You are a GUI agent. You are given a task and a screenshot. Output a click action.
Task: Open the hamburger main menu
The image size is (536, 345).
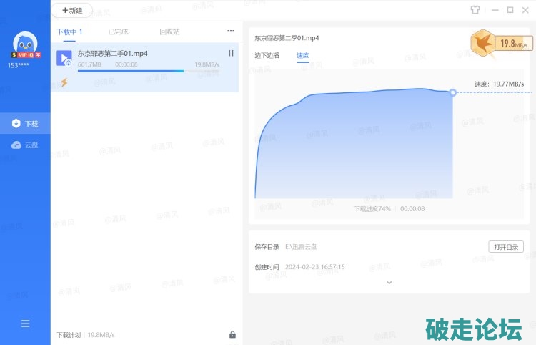(25, 324)
